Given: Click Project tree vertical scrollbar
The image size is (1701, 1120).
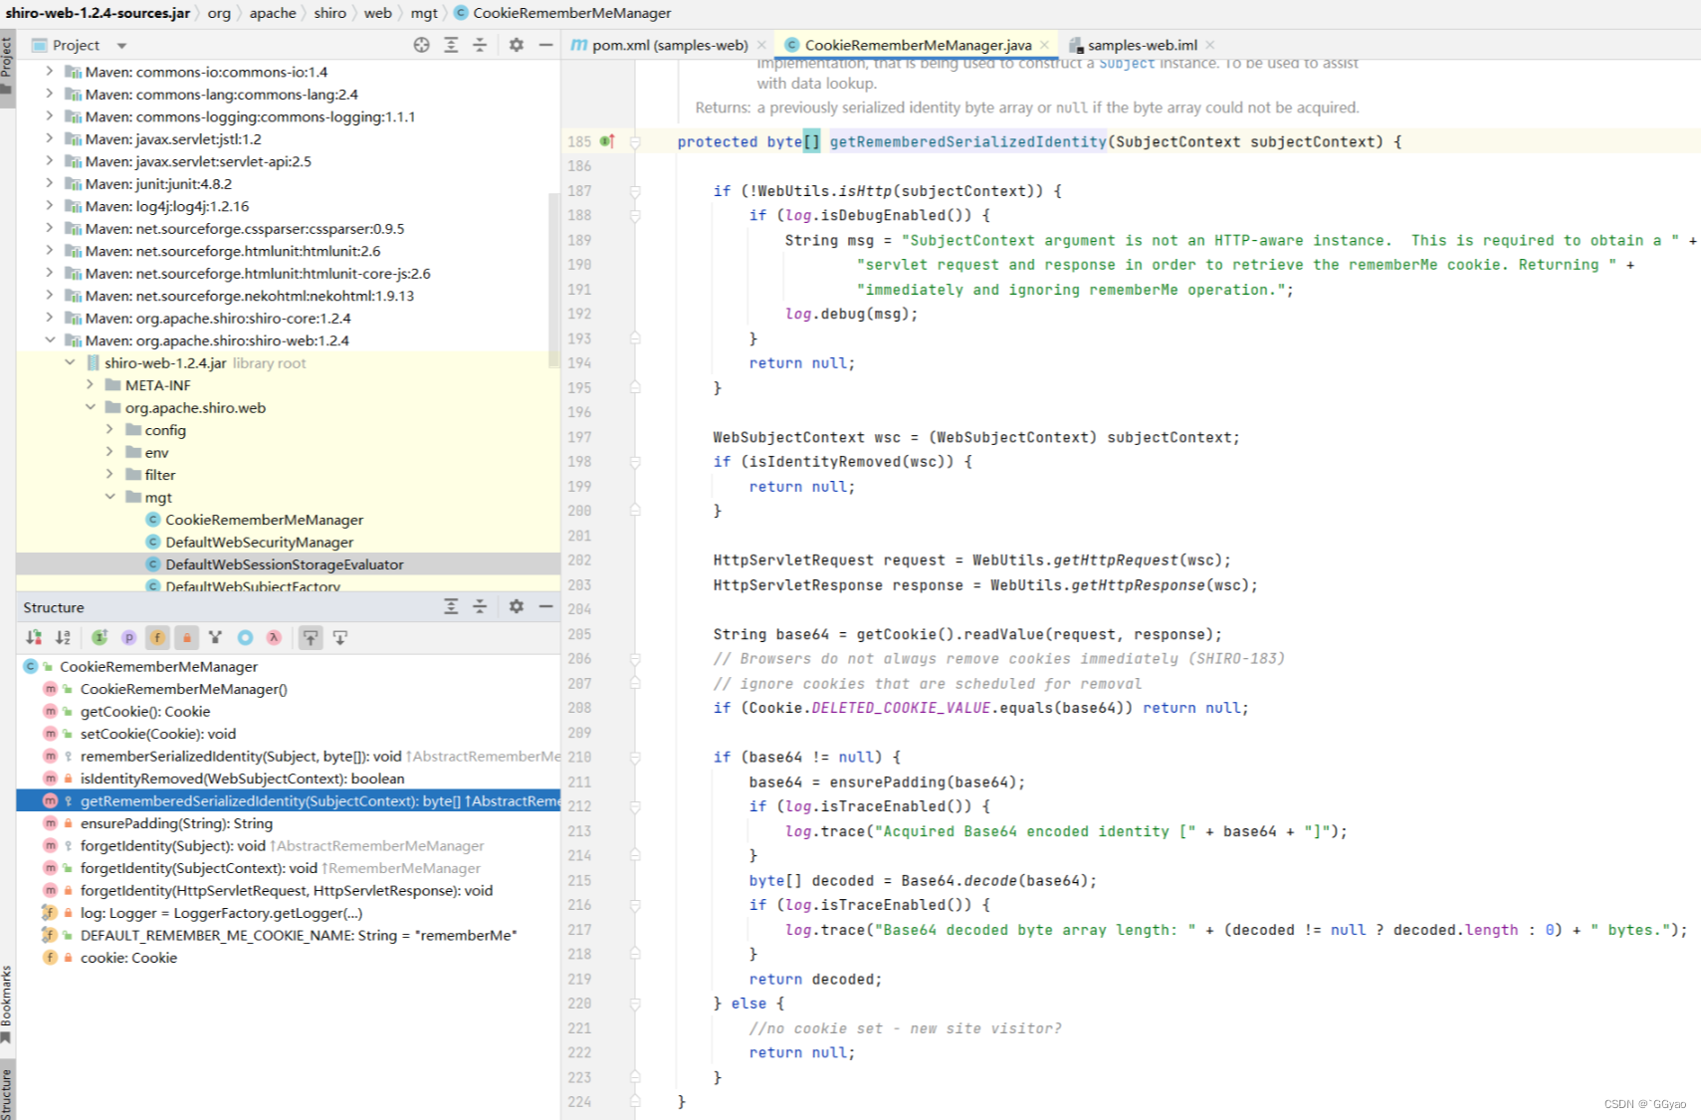Looking at the screenshot, I should [x=554, y=281].
